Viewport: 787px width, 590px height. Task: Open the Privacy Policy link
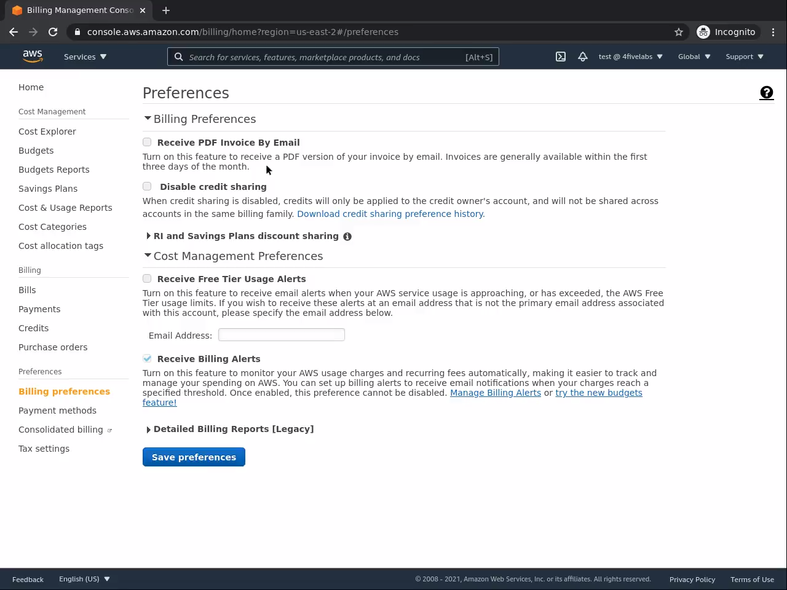(x=692, y=580)
